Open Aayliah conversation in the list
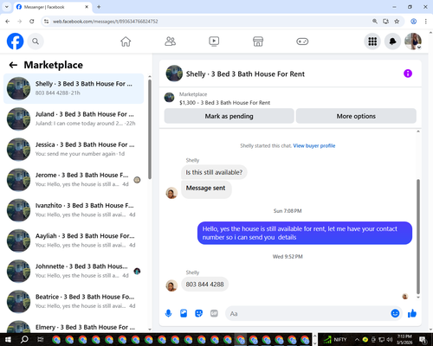Screen dimensions: 433x346 pyautogui.click(x=74, y=240)
